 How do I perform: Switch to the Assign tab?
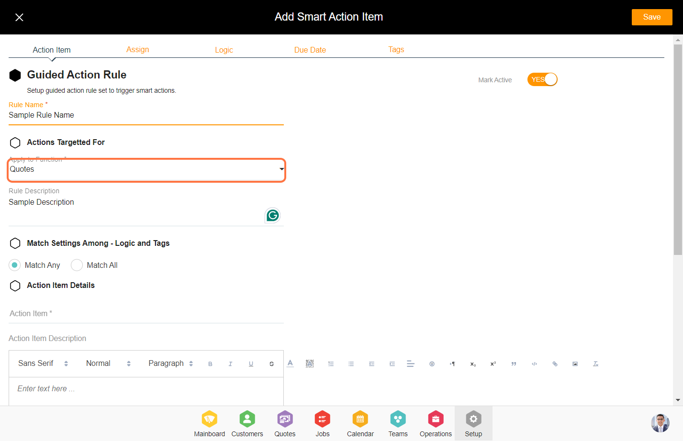point(138,50)
